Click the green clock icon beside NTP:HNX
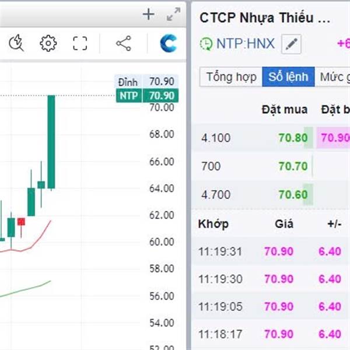Screen dimensions: 350x350 [206, 44]
